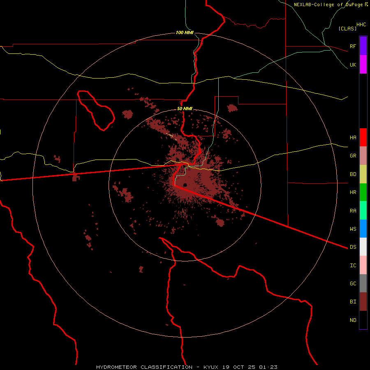370x370 pixels.
Task: Click the RF legend label
Action: point(353,46)
